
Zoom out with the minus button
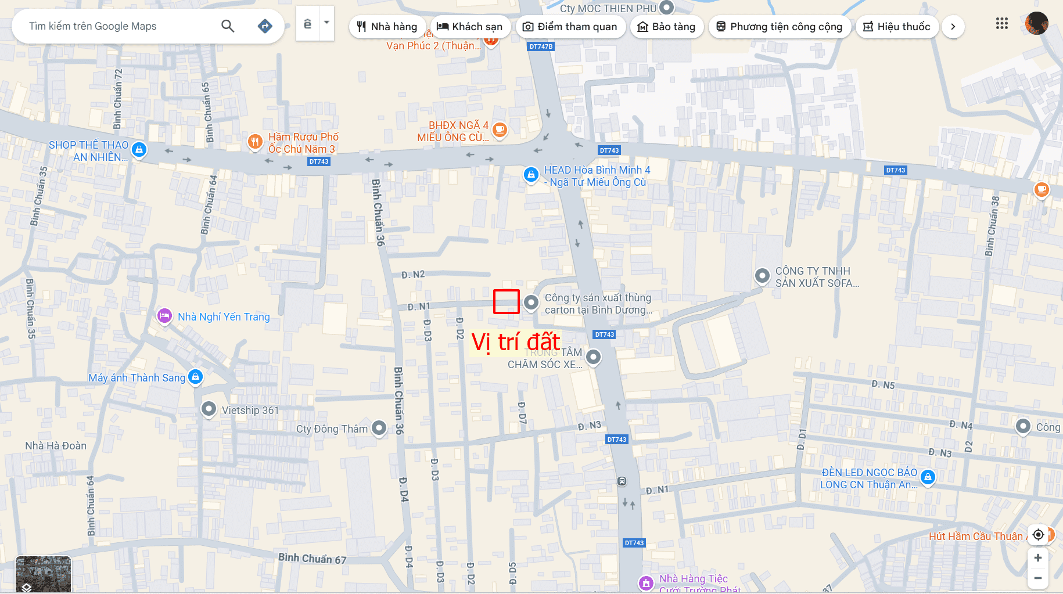click(x=1038, y=578)
